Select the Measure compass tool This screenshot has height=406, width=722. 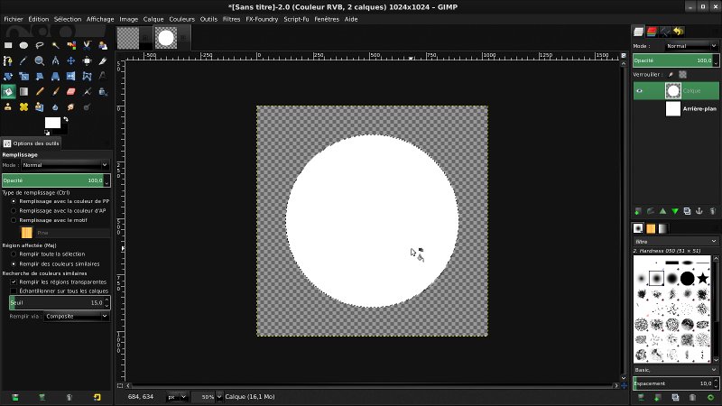(x=55, y=60)
